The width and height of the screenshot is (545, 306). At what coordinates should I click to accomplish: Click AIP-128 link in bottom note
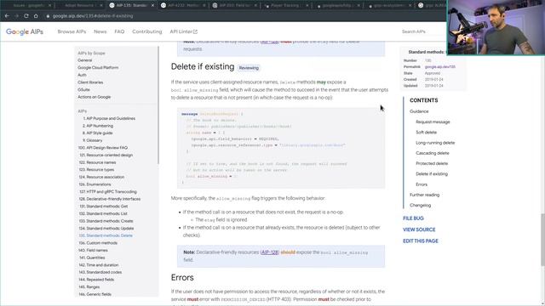[x=270, y=252]
